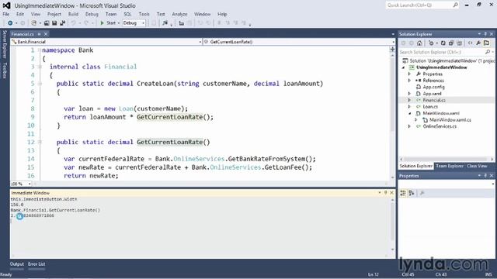Click View Code icon in Solution Explorer

[470, 43]
